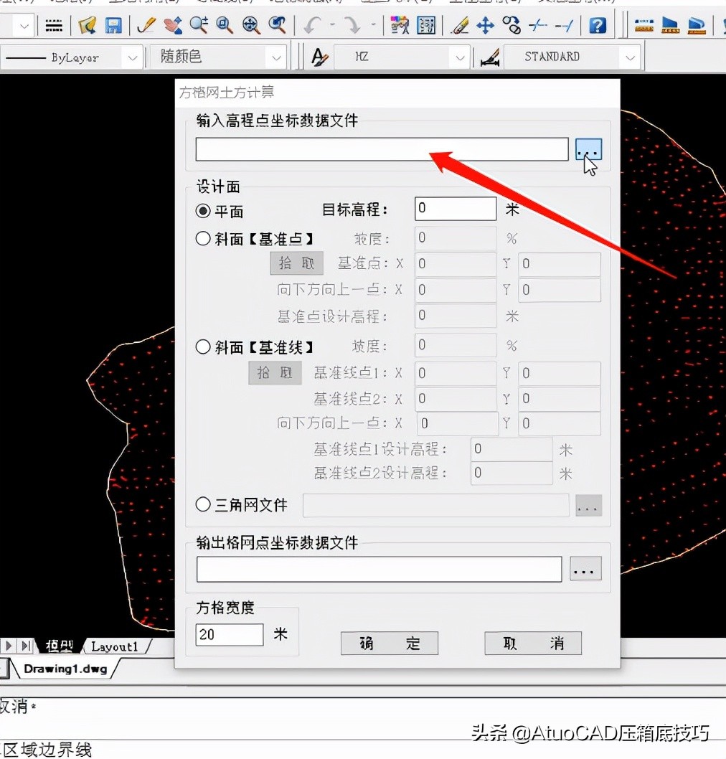Click the save floppy disk icon
This screenshot has width=726, height=759.
tap(113, 26)
